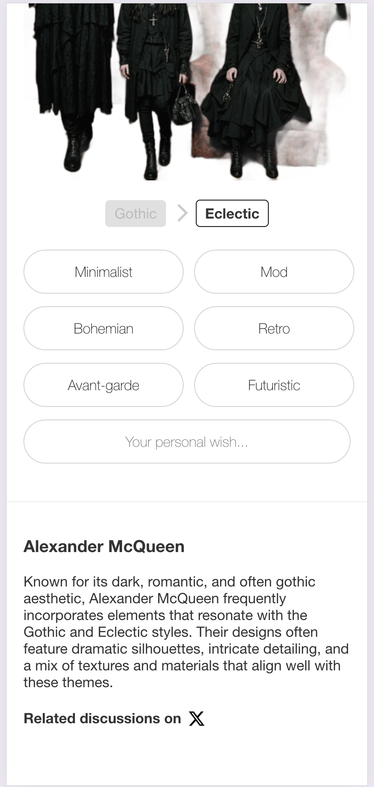The width and height of the screenshot is (374, 787).
Task: Select the Eclectic style chip
Action: click(232, 214)
